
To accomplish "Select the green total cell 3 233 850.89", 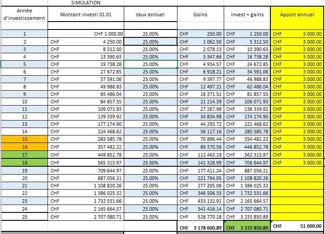I will tap(247, 226).
